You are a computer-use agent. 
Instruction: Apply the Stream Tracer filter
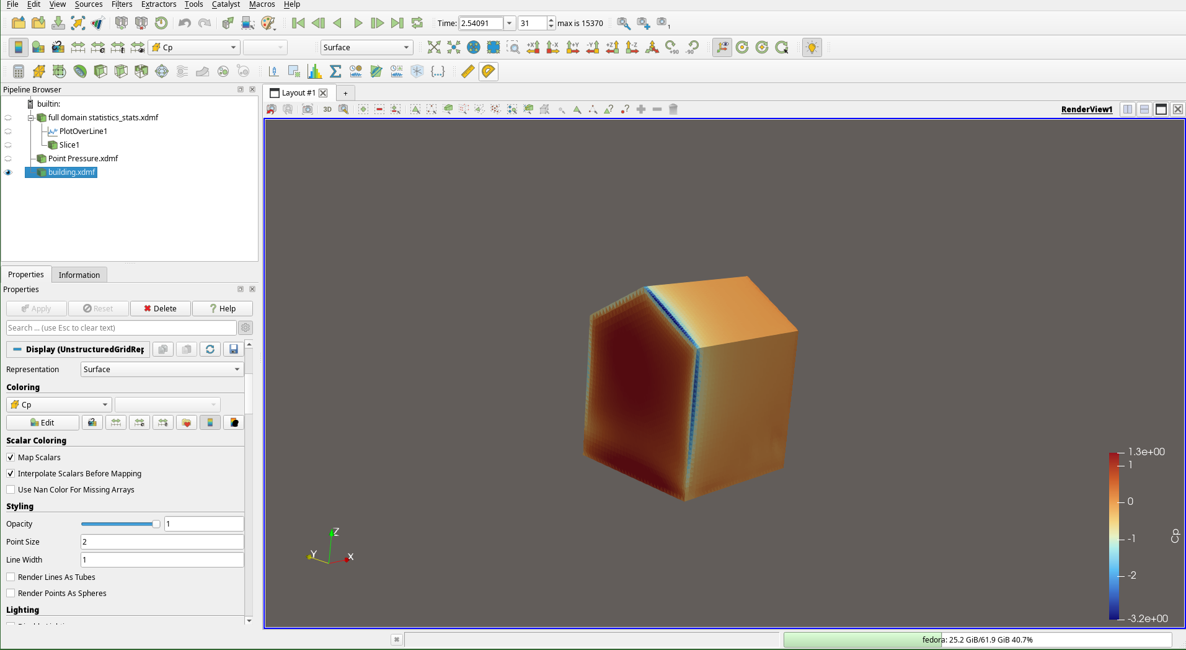182,71
